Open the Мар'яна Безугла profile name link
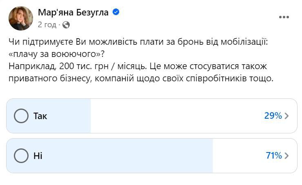The height and width of the screenshot is (185, 302). pos(73,12)
